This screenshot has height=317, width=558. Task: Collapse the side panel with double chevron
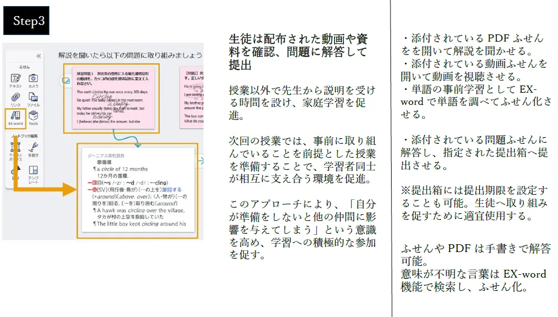coord(38,56)
